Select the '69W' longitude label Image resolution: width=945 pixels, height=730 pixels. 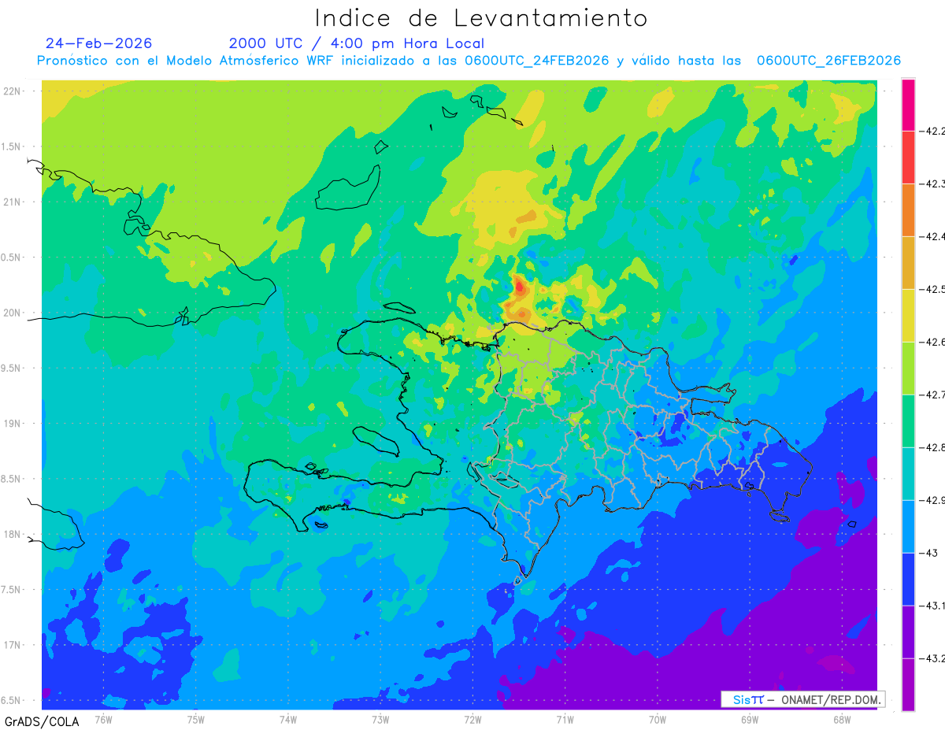coord(750,718)
